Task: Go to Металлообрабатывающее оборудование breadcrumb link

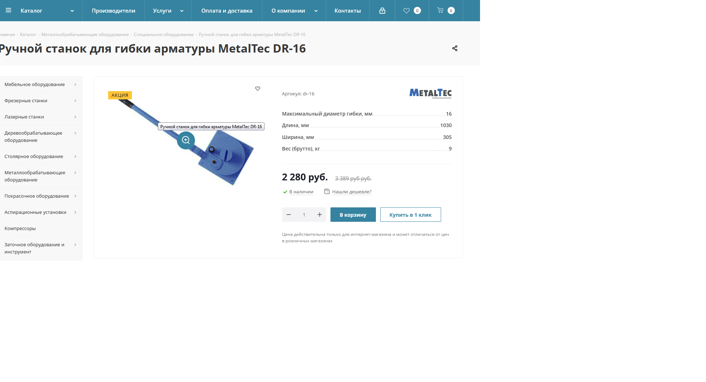Action: click(x=85, y=35)
